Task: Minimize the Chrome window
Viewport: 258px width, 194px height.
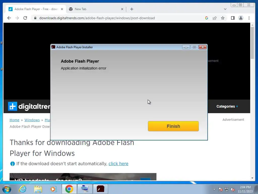Action: coord(234,5)
